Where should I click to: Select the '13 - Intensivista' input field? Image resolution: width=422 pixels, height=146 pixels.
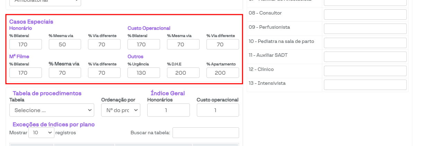365,85
